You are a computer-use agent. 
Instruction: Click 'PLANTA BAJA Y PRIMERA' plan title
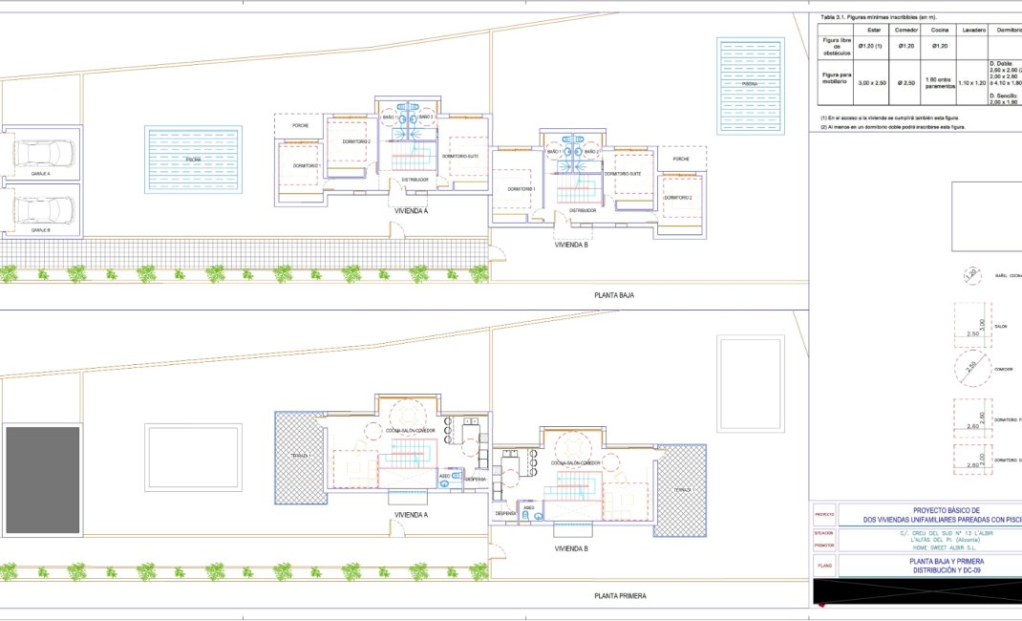coord(947,561)
